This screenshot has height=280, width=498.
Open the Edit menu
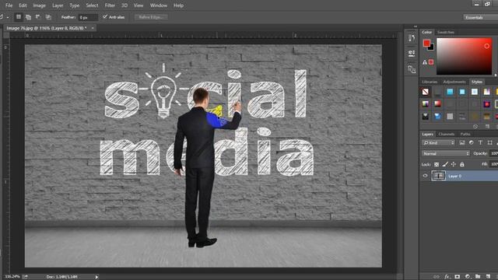(23, 5)
